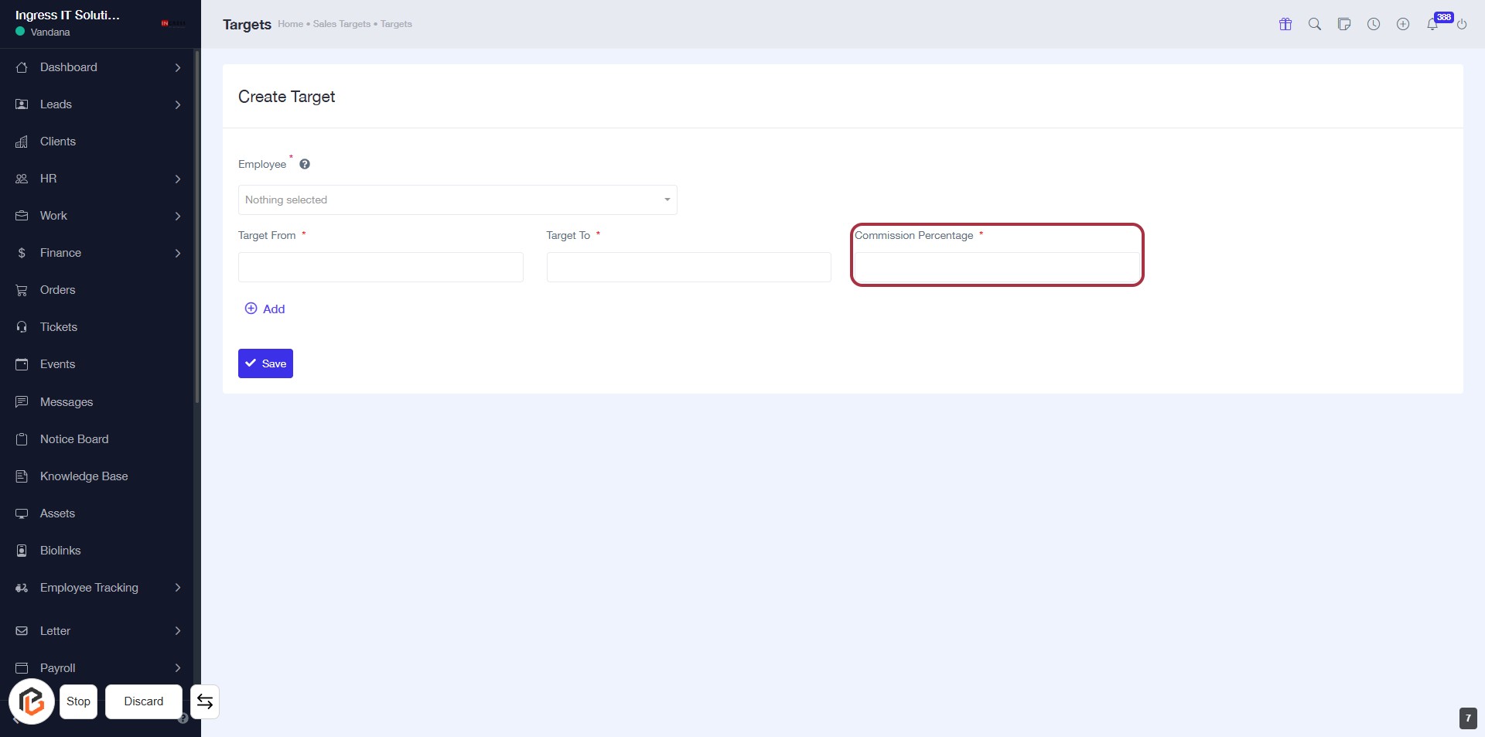The width and height of the screenshot is (1485, 737).
Task: Click the power logout icon
Action: (x=1462, y=25)
